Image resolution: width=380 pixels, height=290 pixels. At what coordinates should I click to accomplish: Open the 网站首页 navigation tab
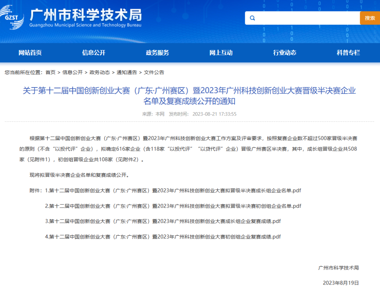click(30, 53)
